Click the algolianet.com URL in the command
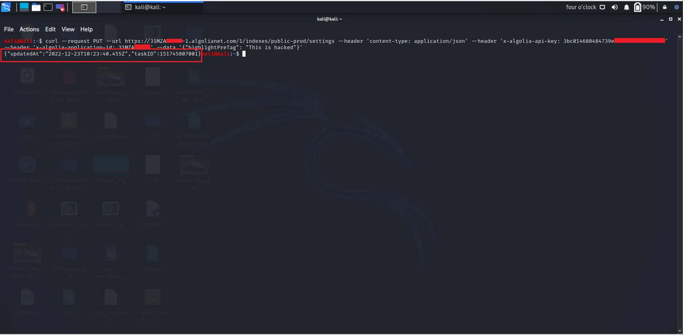This screenshot has height=335, width=683. 230,41
